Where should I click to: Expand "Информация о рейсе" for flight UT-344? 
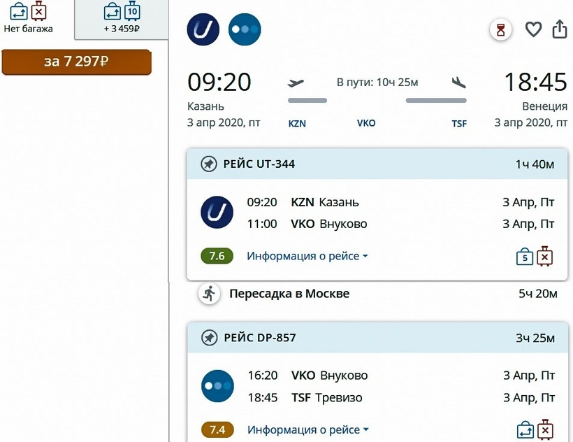(307, 256)
